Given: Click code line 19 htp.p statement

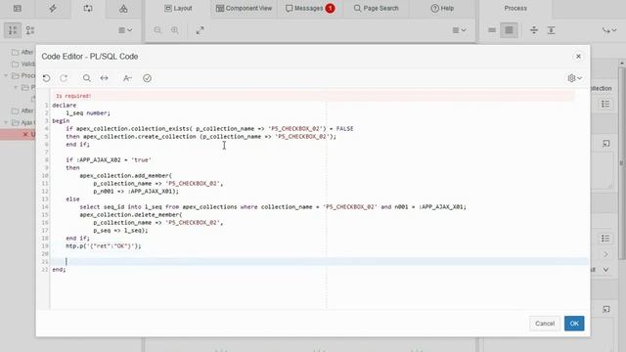Looking at the screenshot, I should tap(104, 245).
